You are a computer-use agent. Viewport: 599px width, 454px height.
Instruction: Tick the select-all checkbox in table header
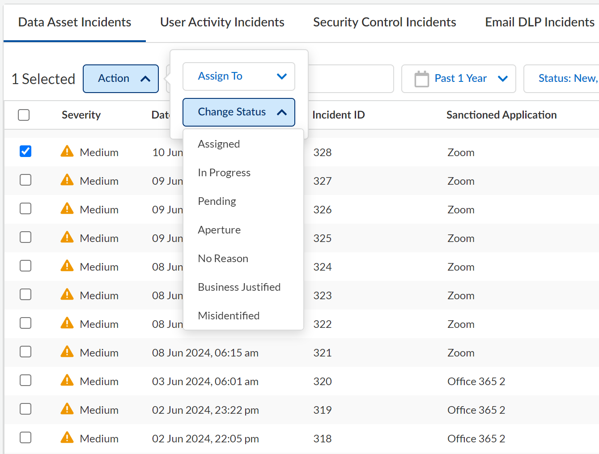[24, 115]
